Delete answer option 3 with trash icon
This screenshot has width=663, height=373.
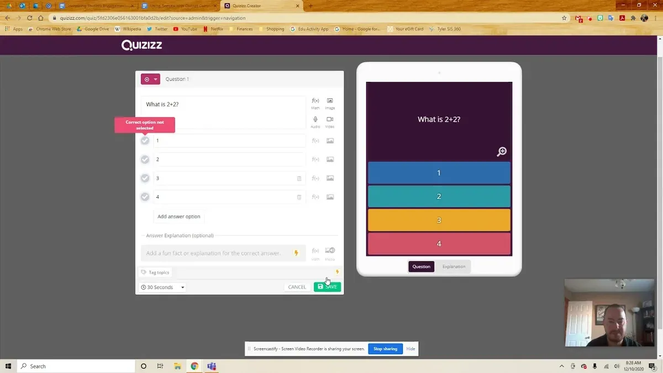[299, 178]
